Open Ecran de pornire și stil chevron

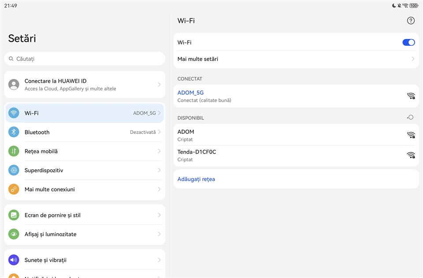coord(159,215)
